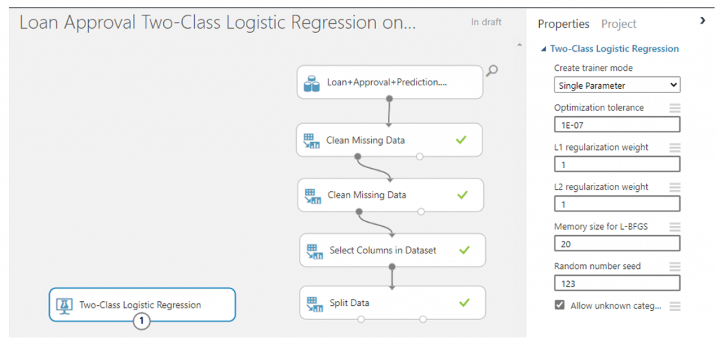
Task: Collapse the properties pane with the arrow
Action: (x=703, y=20)
